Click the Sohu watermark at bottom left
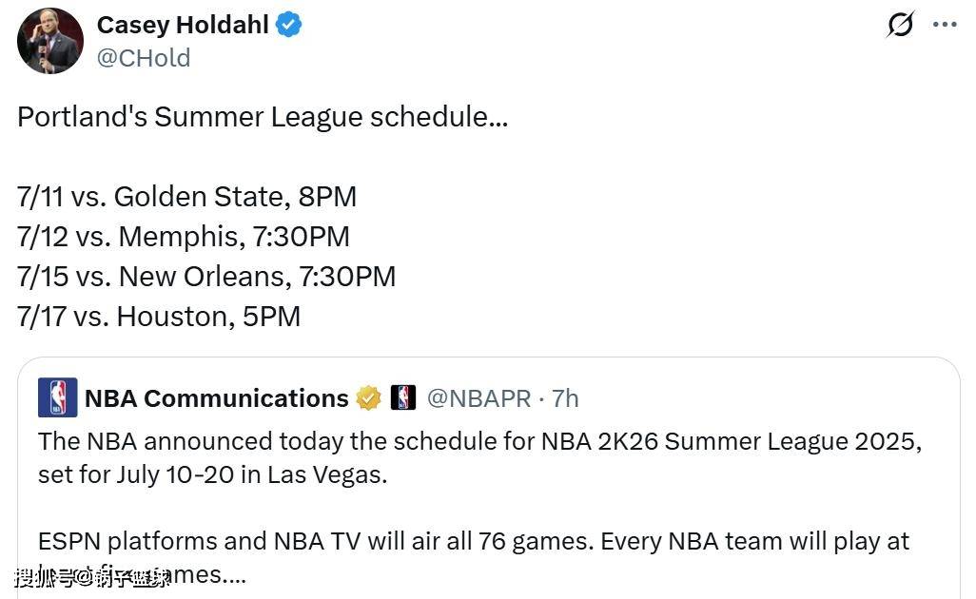This screenshot has width=976, height=599. (x=92, y=576)
